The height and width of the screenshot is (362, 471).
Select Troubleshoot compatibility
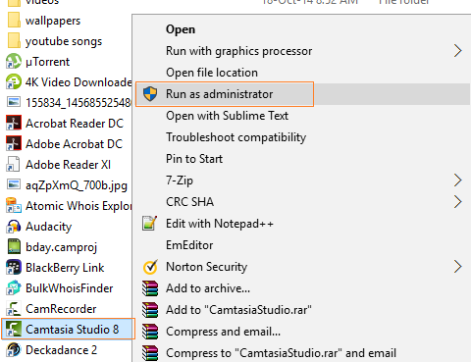click(236, 137)
